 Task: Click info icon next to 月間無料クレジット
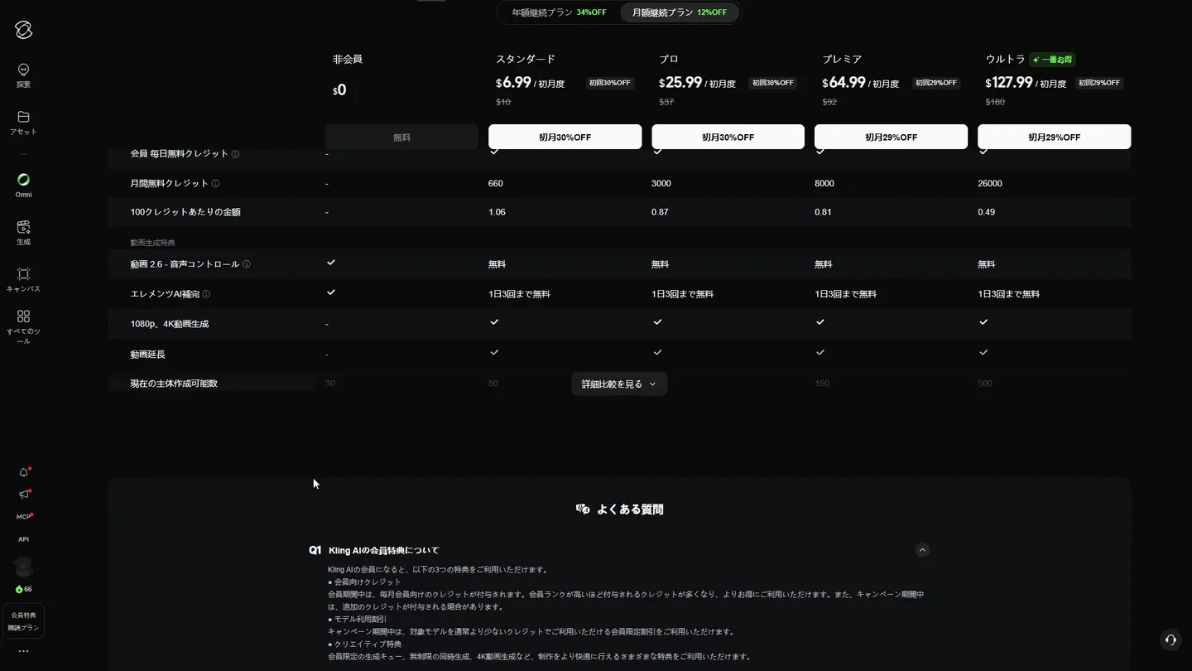tap(215, 183)
